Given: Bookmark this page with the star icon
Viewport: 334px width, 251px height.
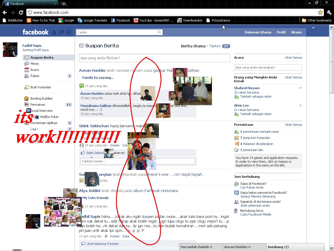Looking at the screenshot, I should 320,12.
